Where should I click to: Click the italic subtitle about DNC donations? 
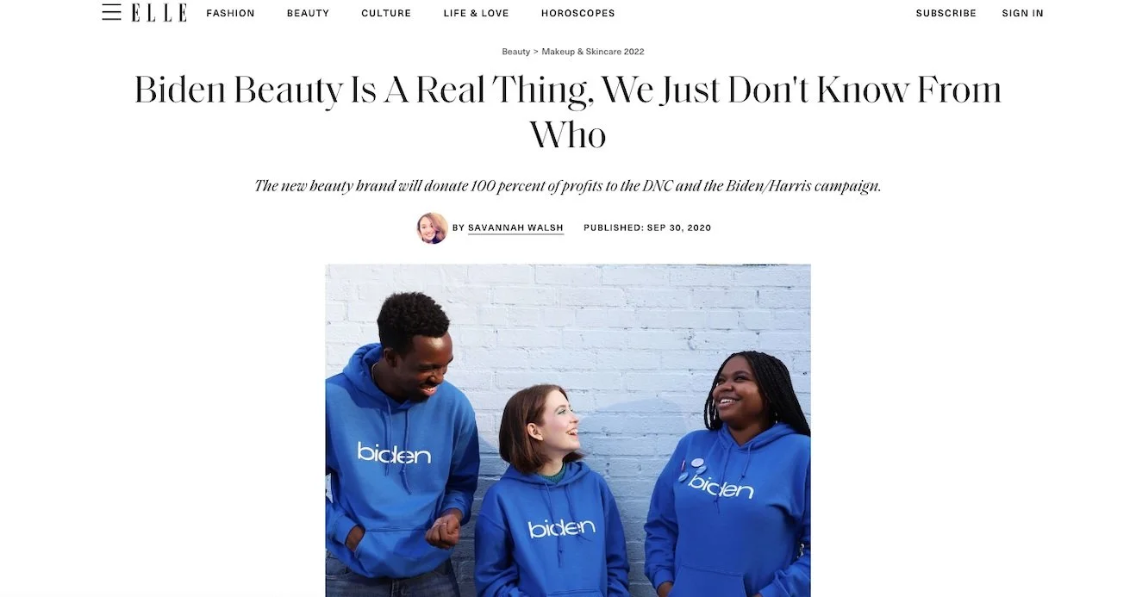click(x=568, y=186)
